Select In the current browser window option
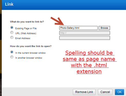 point(12,52)
